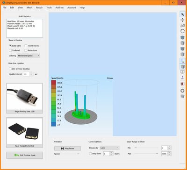Select the Plastic weight statistics line

coord(21,26)
